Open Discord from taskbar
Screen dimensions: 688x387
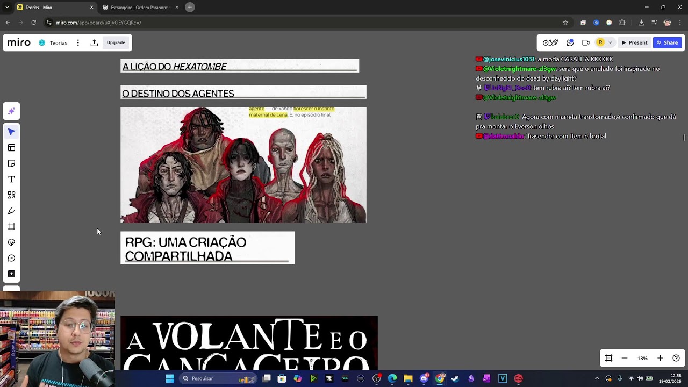coord(424,378)
